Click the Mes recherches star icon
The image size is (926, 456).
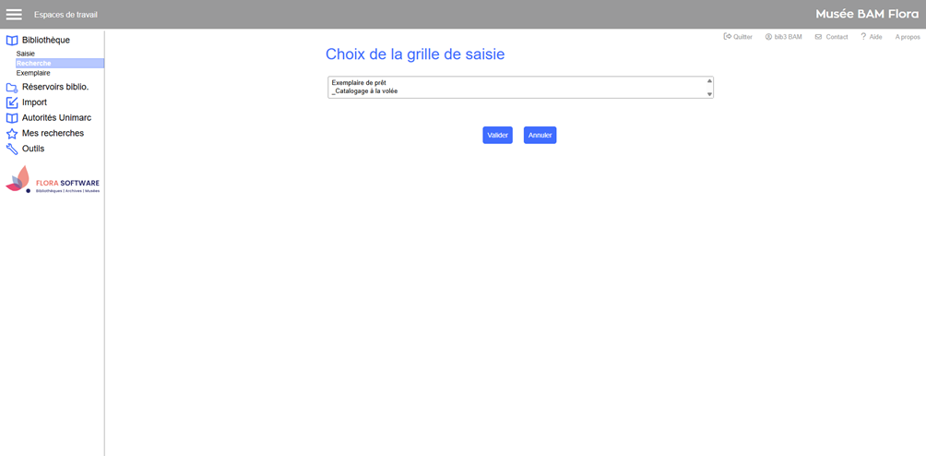pos(12,134)
